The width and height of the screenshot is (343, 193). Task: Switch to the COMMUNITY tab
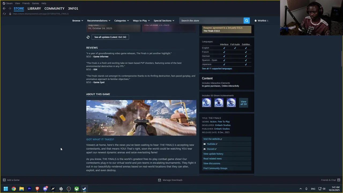54,9
